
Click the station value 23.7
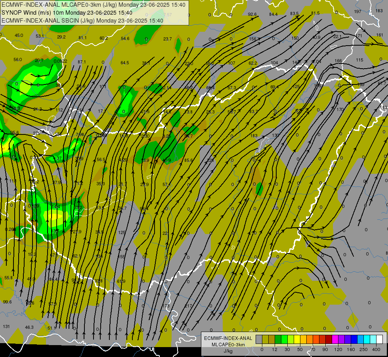point(168,39)
